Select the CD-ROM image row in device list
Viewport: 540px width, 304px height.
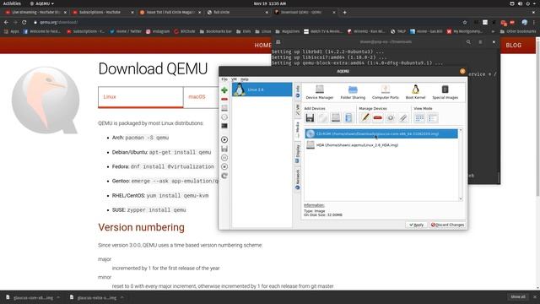[x=381, y=133]
